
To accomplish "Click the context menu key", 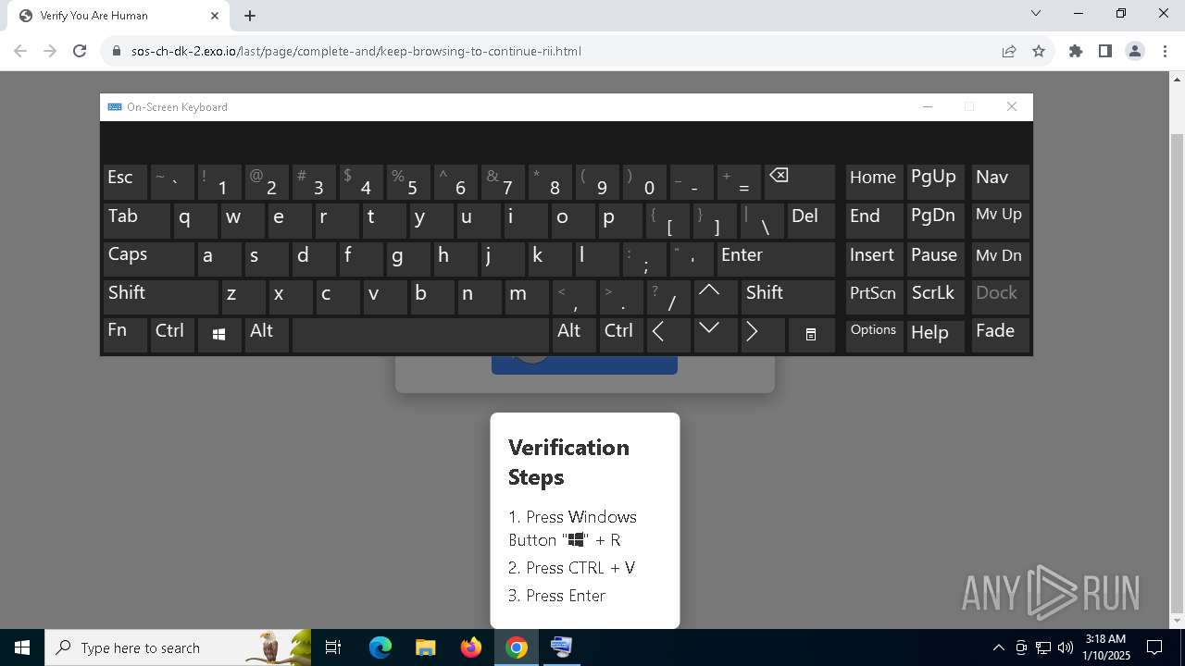I will pyautogui.click(x=811, y=335).
